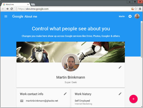
Task: Bookmark the page with the star icon
Action: tap(136, 9)
